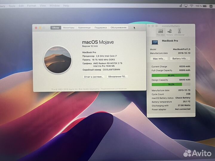Switch to the Поддержка tab
The image size is (215, 161).
pos(101,27)
